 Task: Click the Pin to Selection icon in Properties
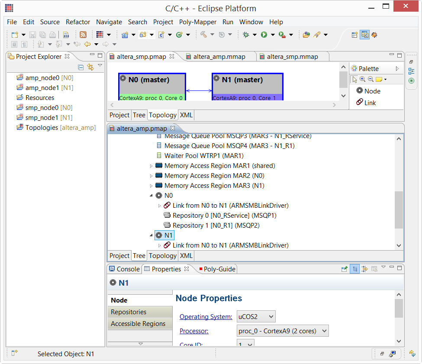click(344, 269)
